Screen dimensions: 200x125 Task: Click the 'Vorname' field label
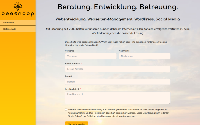pos(69,51)
